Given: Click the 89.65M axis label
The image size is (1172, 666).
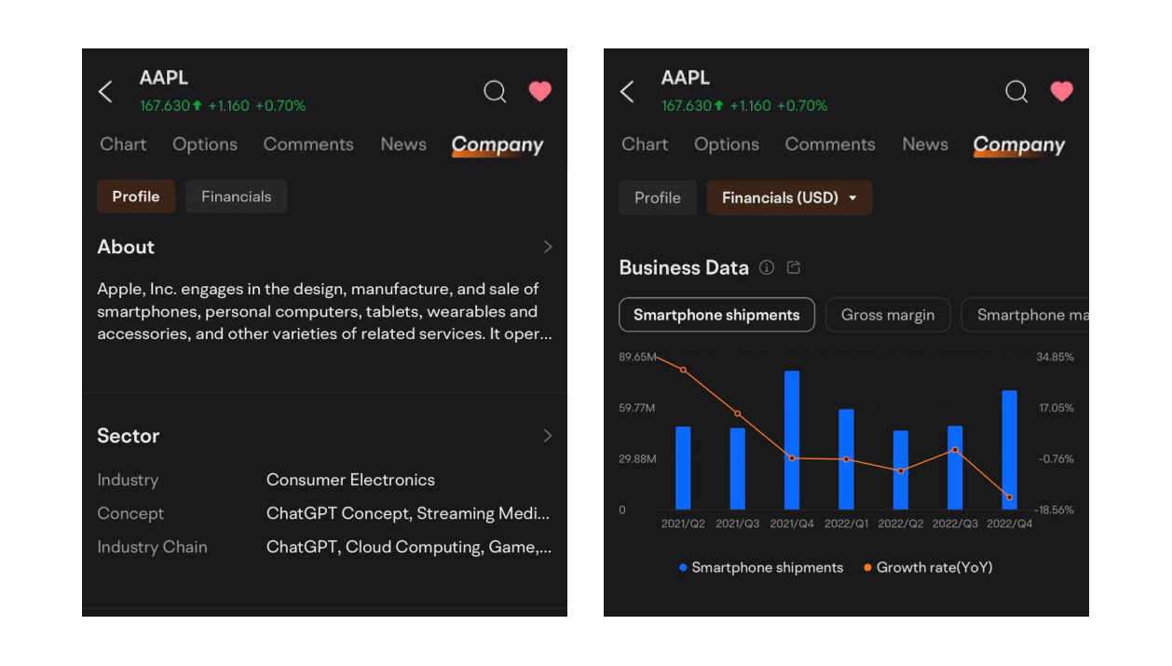Looking at the screenshot, I should [638, 357].
